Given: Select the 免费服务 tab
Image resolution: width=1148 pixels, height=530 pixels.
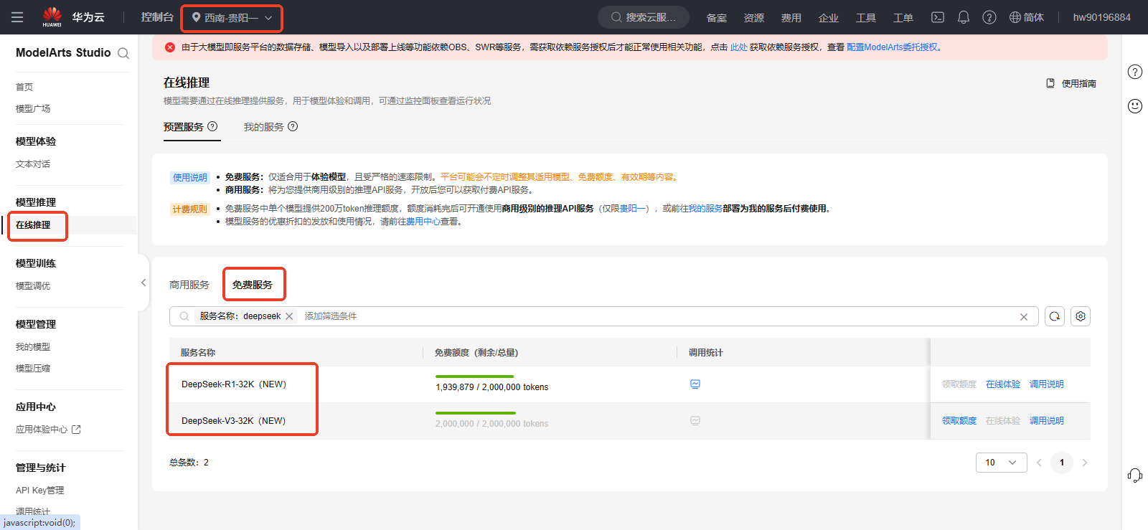Looking at the screenshot, I should click(253, 285).
